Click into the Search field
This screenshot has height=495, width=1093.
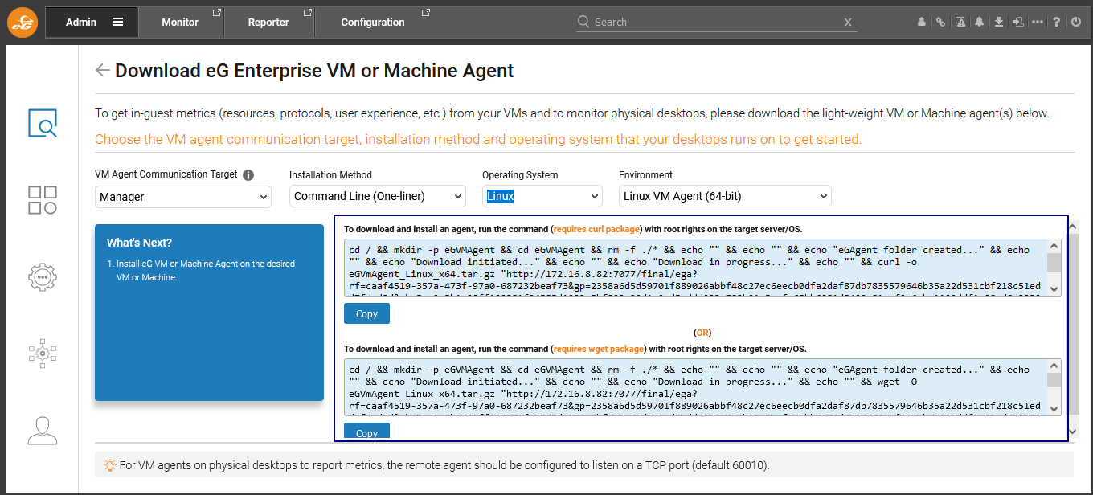click(715, 22)
